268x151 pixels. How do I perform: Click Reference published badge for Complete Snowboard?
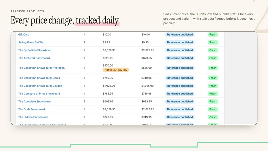(x=180, y=101)
